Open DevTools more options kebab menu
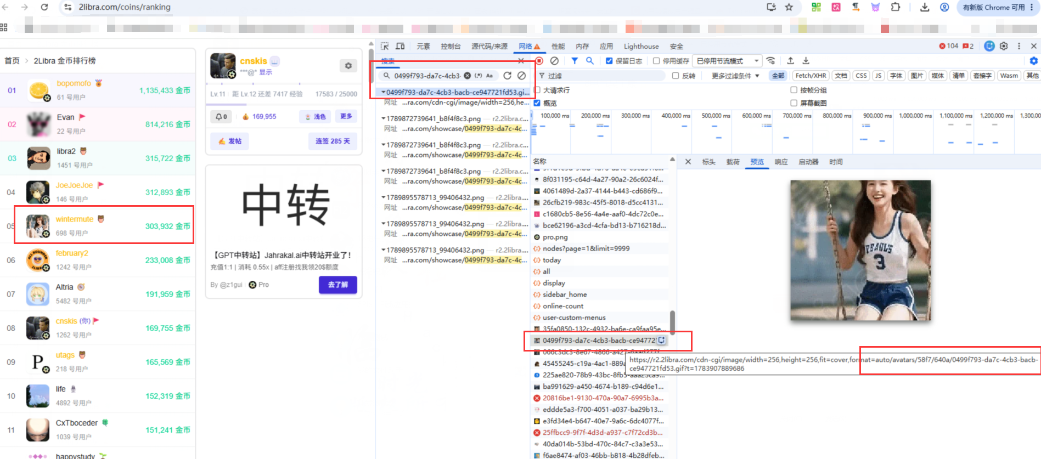Viewport: 1041px width, 459px height. [1019, 46]
